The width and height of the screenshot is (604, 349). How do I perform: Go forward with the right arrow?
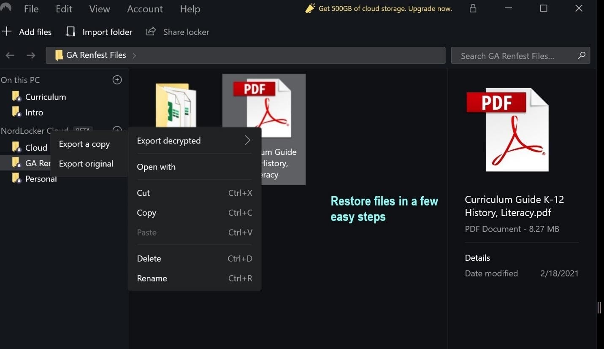coord(31,55)
